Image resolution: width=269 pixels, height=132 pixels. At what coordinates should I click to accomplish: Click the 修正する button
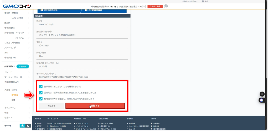(51, 106)
